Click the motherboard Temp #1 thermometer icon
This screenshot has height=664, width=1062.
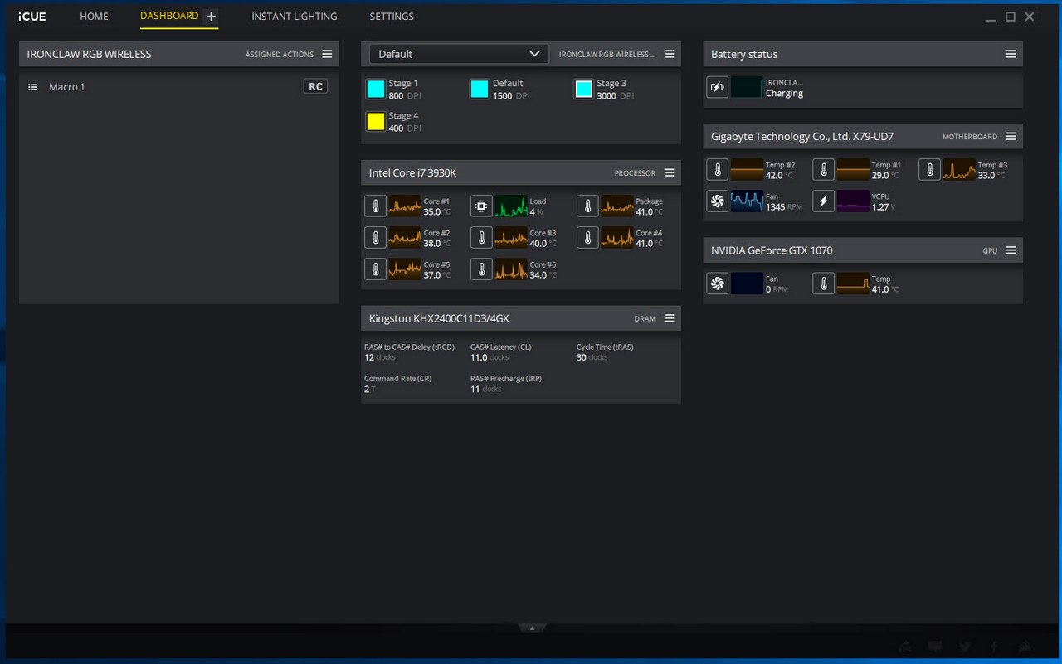tap(823, 170)
